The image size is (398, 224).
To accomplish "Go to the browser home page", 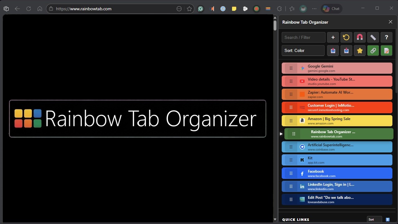I will point(40,9).
